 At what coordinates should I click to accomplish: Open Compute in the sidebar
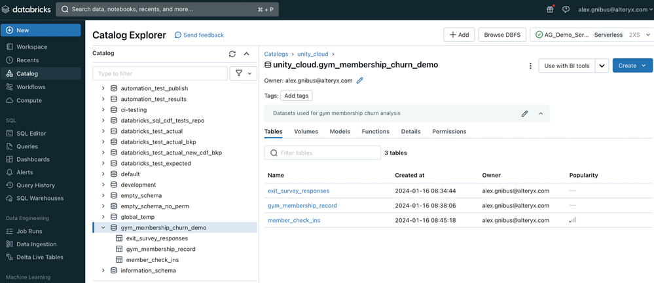click(41, 100)
